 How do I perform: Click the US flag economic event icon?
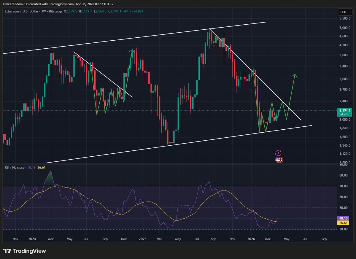(279, 160)
